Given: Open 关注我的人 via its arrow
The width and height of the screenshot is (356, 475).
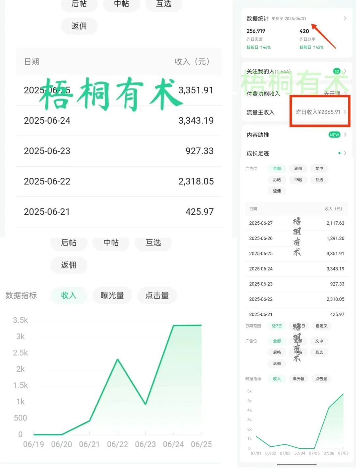Looking at the screenshot, I should [345, 71].
